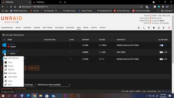The width and height of the screenshot is (174, 98).
Task: Open VNC Remote from the context menu
Action: (x=13, y=58)
